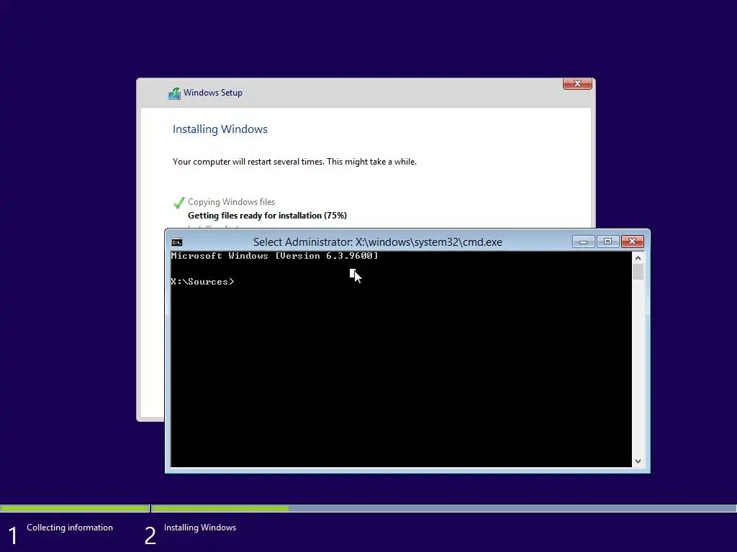Image resolution: width=737 pixels, height=552 pixels.
Task: Maximize the command prompt window
Action: coord(607,241)
